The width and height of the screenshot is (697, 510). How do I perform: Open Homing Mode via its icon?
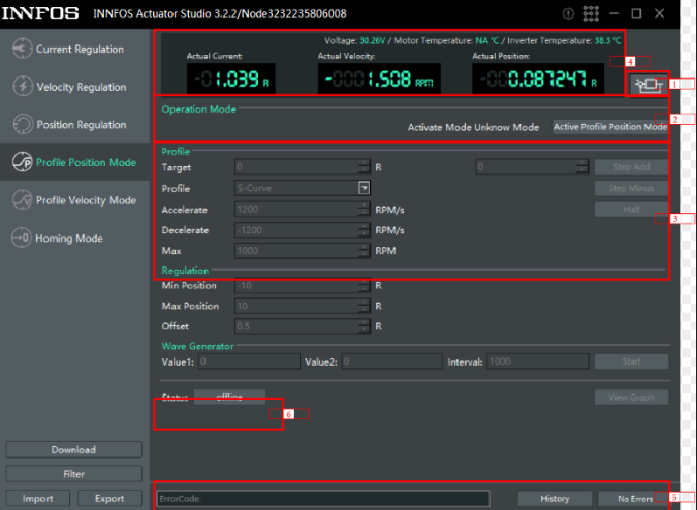coord(22,238)
